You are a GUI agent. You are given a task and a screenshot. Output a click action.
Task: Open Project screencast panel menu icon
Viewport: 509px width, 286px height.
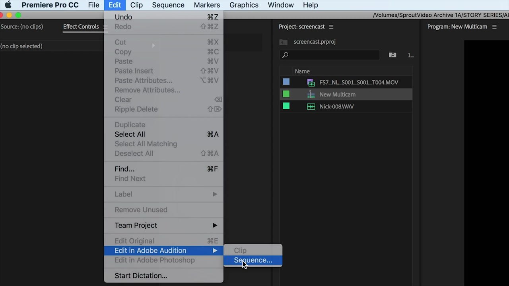[x=331, y=27]
